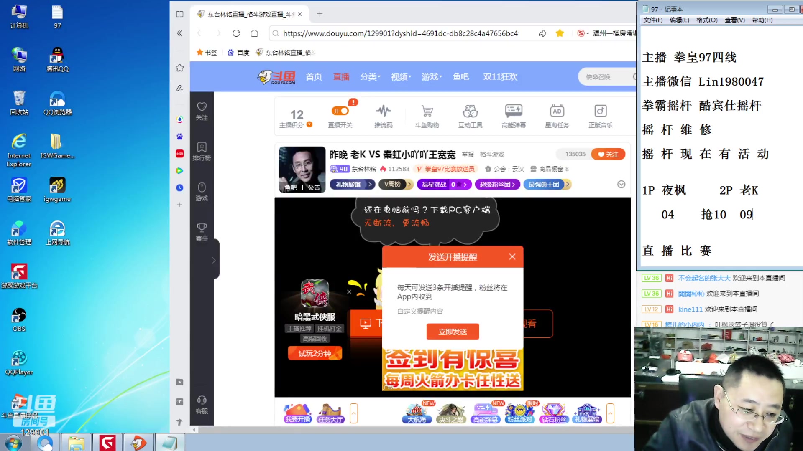Open the 超级粉丝团 badge
Viewport: 803px width, 451px height.
[x=498, y=185]
